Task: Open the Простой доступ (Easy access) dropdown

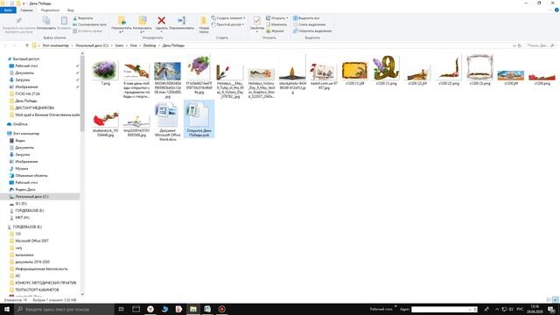Action: [x=227, y=24]
